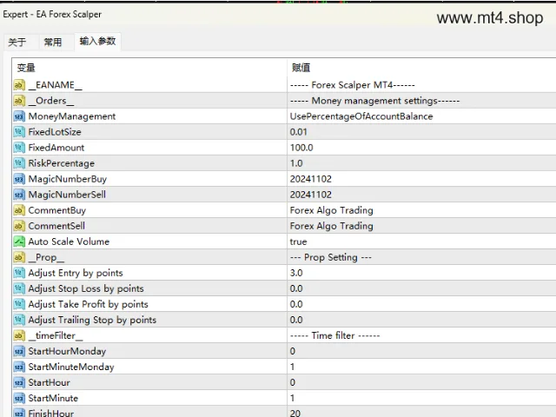Click the string icon beside _timeFilter_

tap(19, 335)
